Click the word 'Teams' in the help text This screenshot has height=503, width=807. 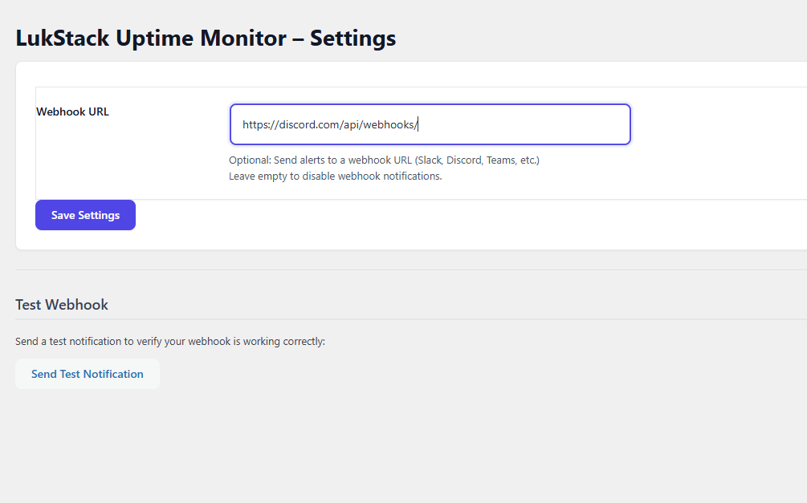(x=501, y=160)
